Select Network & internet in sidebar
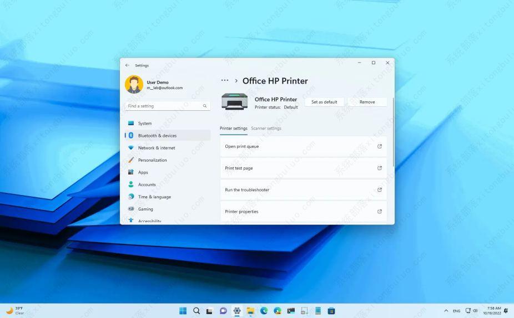514x318 pixels. click(168, 148)
